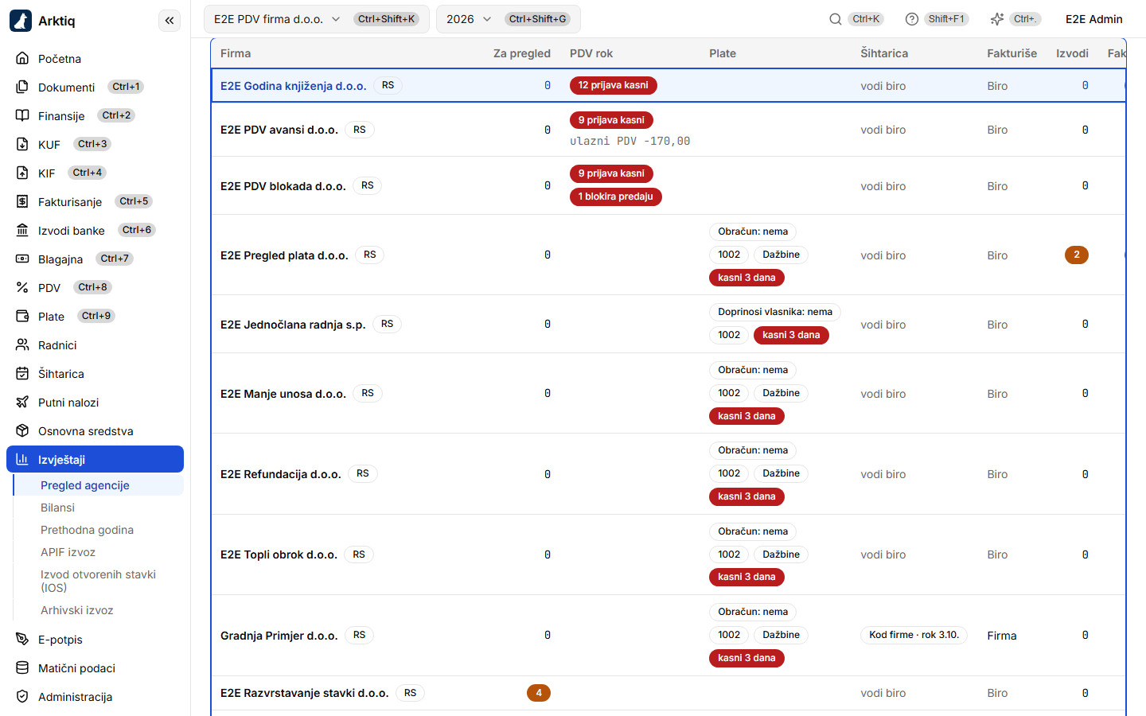Open Radnici people icon
1146x716 pixels.
click(22, 345)
